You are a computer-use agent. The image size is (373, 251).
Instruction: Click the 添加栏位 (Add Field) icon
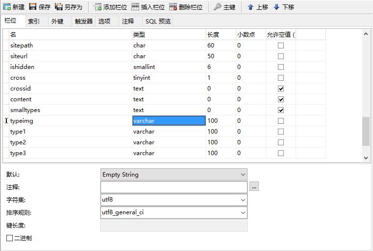98,7
